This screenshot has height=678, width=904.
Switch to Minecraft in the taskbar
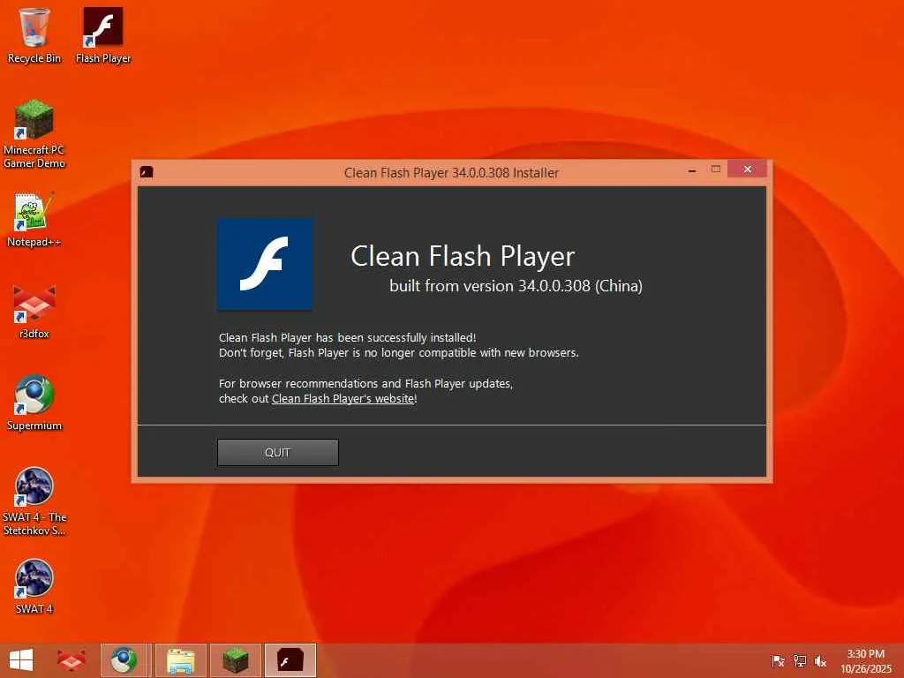(x=235, y=660)
